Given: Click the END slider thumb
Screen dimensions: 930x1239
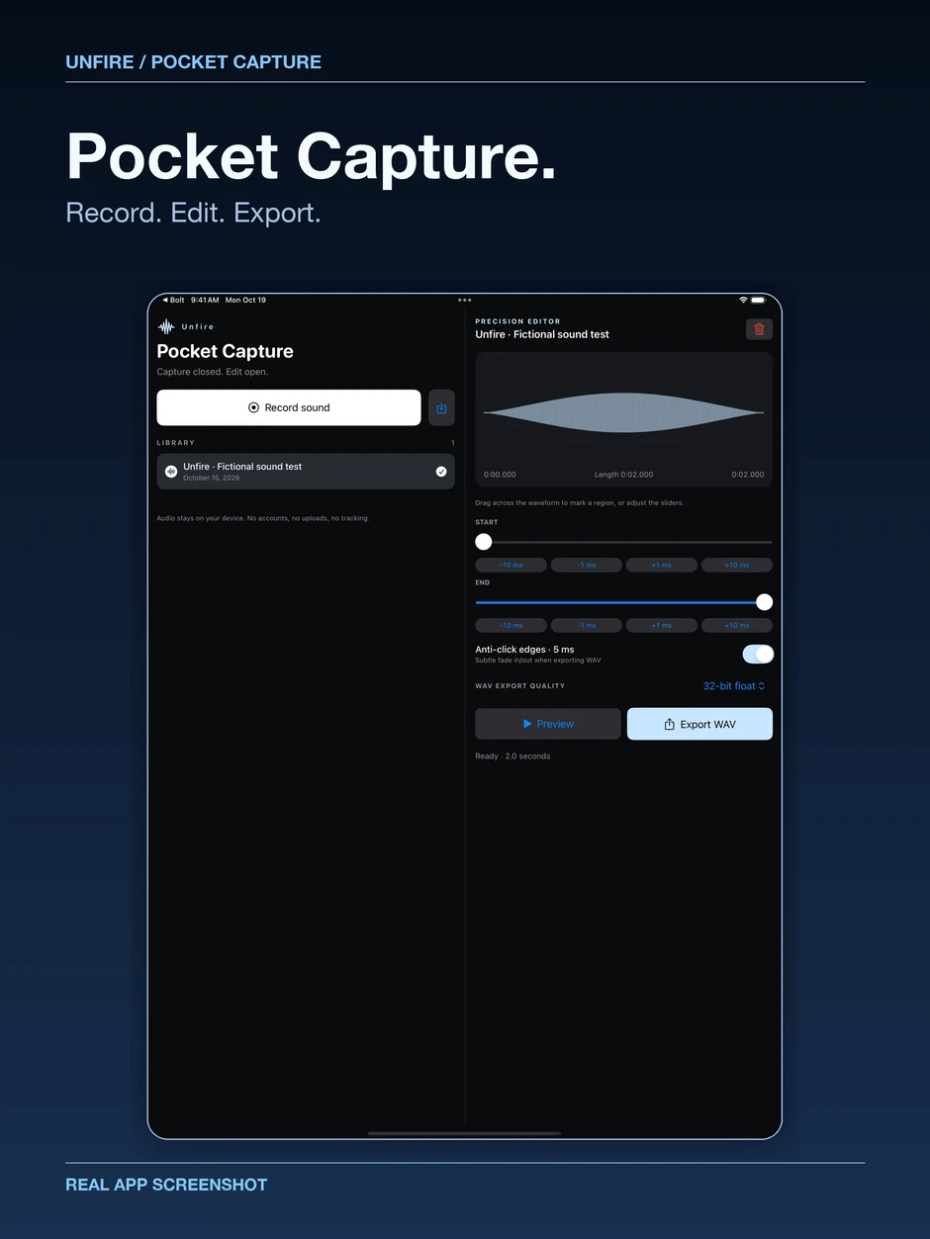Looking at the screenshot, I should [764, 602].
